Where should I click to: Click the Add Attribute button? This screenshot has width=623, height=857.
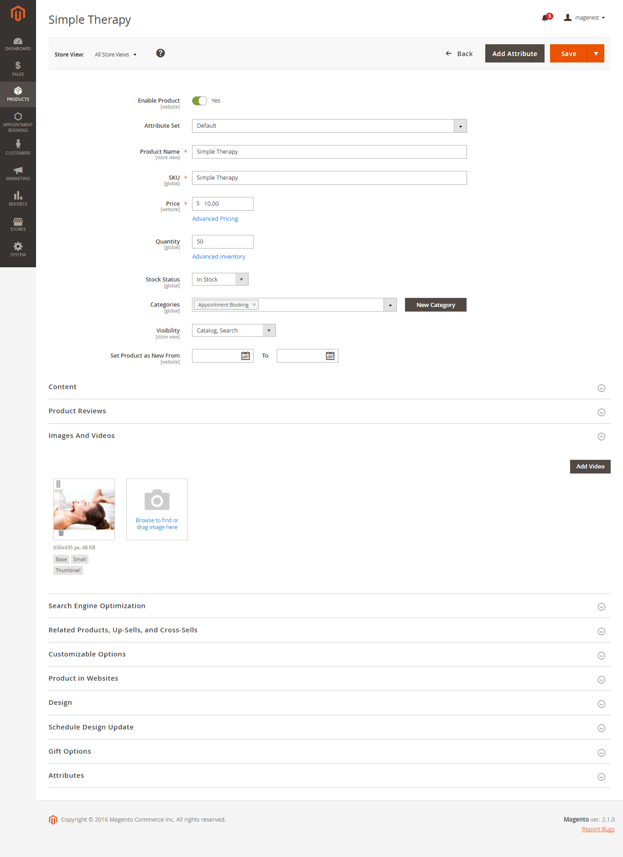point(514,53)
